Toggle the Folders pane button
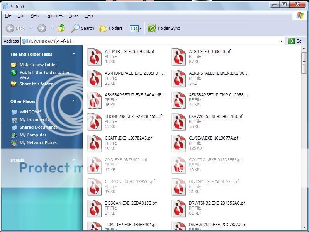 click(x=111, y=28)
